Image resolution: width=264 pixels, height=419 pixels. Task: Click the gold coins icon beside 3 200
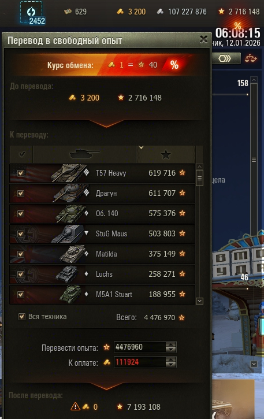pyautogui.click(x=120, y=12)
